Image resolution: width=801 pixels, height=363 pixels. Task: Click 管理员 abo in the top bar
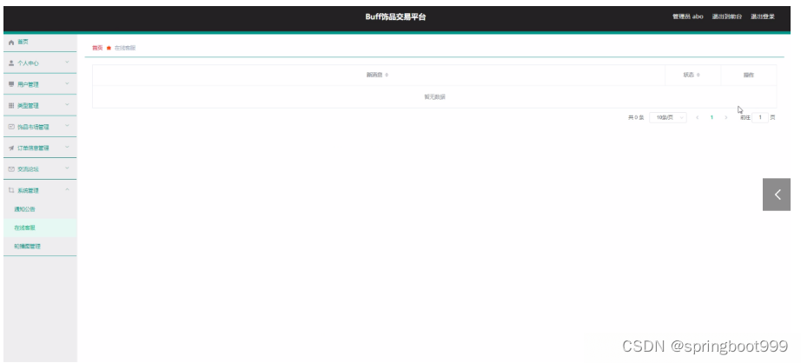tap(687, 16)
